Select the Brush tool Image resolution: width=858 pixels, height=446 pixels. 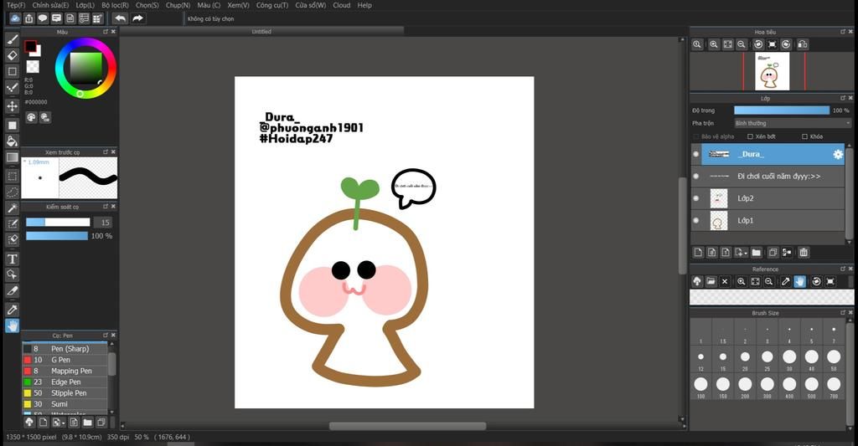point(12,39)
